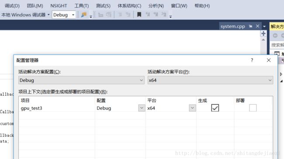Expand the debugger target dropdown arrow
284x159 pixels.
[48, 15]
